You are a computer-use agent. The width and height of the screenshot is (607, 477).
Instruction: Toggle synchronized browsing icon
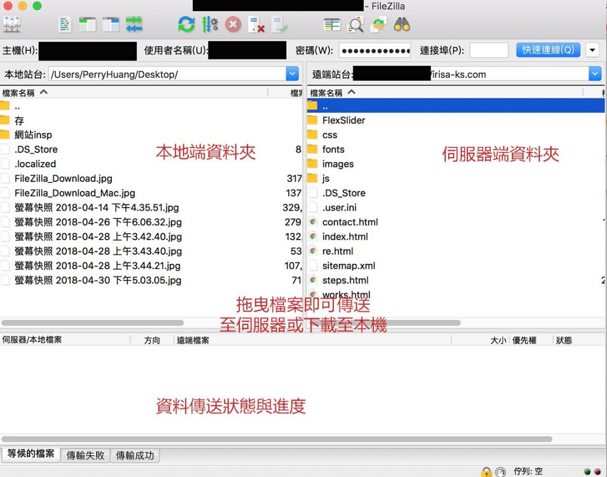point(379,25)
